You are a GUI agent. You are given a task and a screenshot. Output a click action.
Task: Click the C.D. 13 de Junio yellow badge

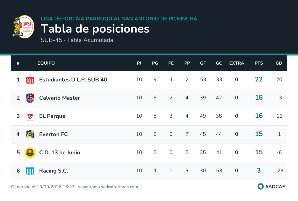click(x=30, y=153)
